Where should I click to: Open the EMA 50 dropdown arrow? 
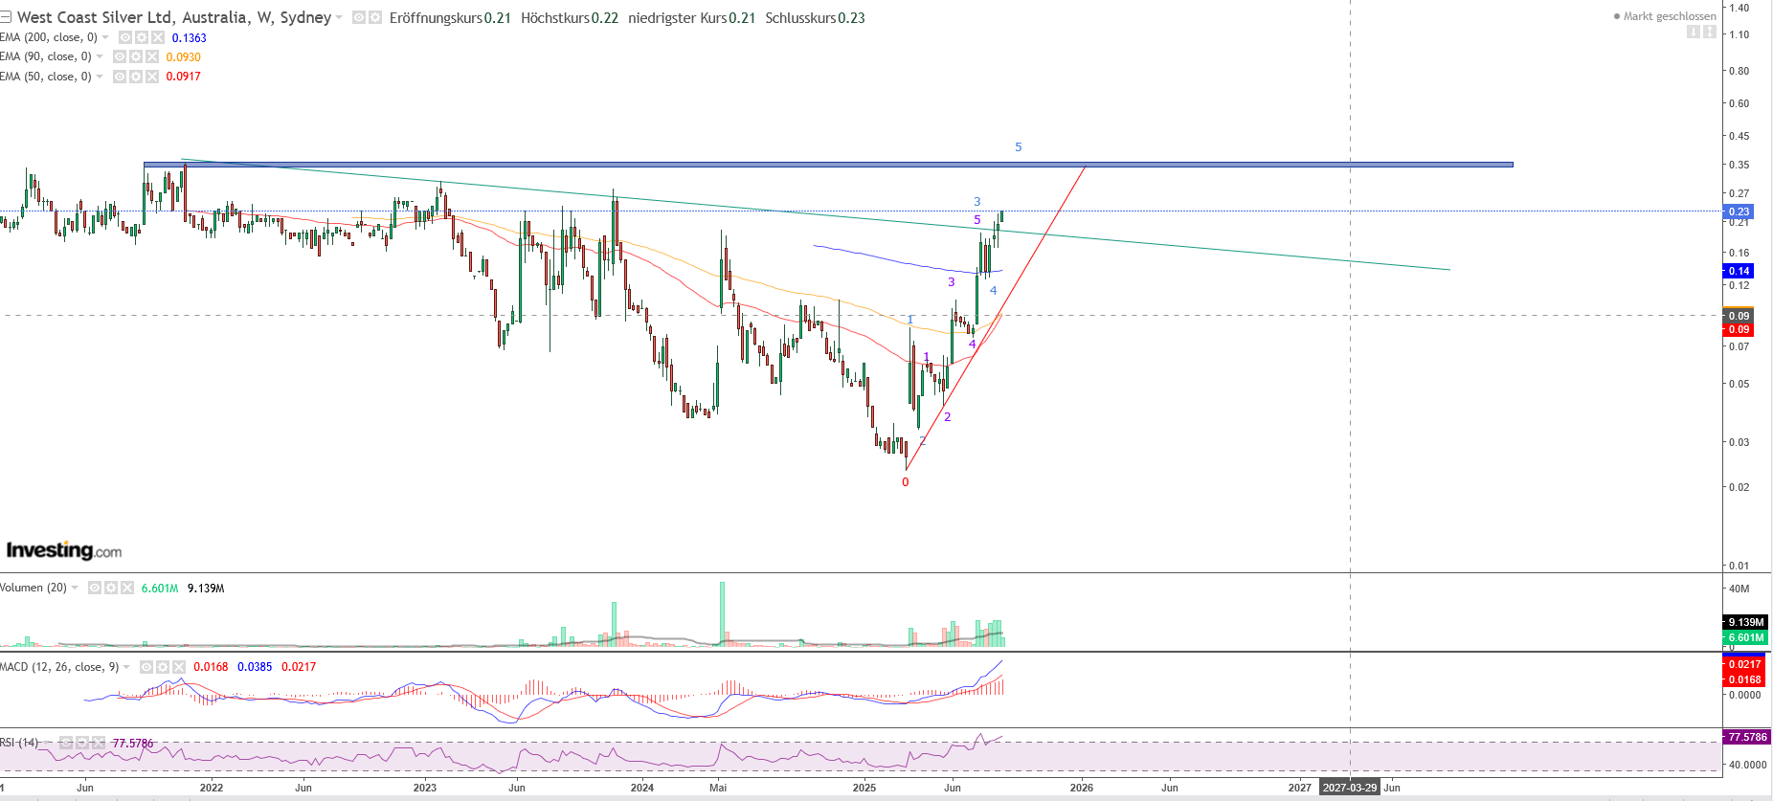pos(100,77)
